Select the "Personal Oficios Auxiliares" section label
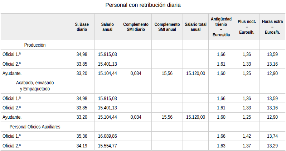The width and height of the screenshot is (286, 151). (35, 127)
